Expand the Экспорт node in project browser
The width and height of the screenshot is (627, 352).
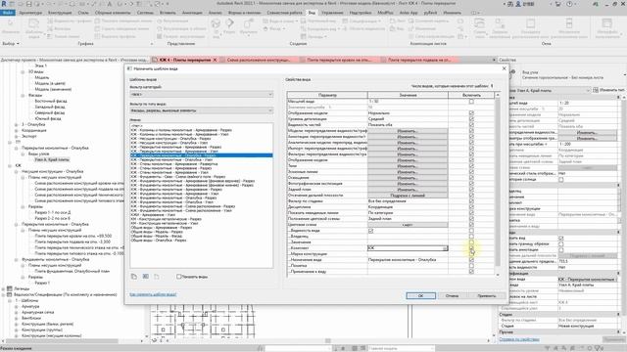coord(17,137)
